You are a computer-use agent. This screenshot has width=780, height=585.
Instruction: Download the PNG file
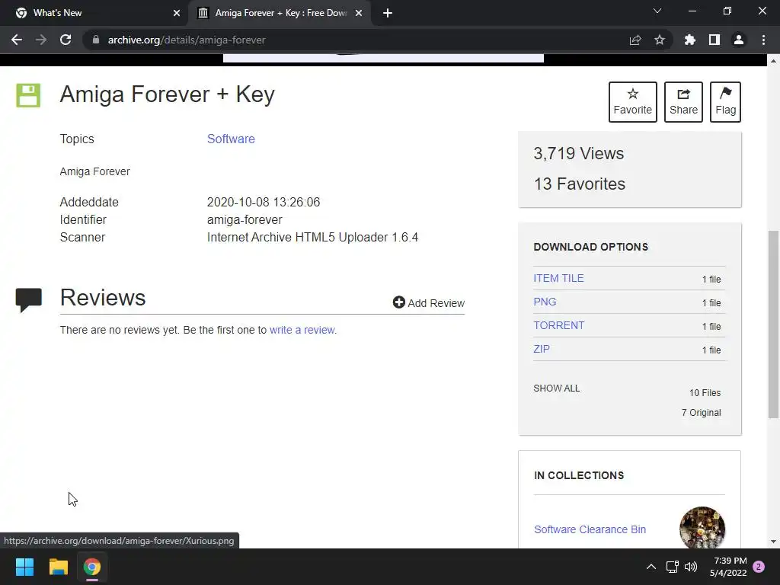pyautogui.click(x=545, y=302)
